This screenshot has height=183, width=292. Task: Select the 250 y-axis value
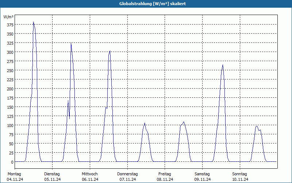10,71
